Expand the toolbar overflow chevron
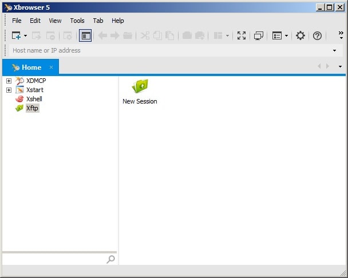This screenshot has height=278, width=348. pos(341,35)
